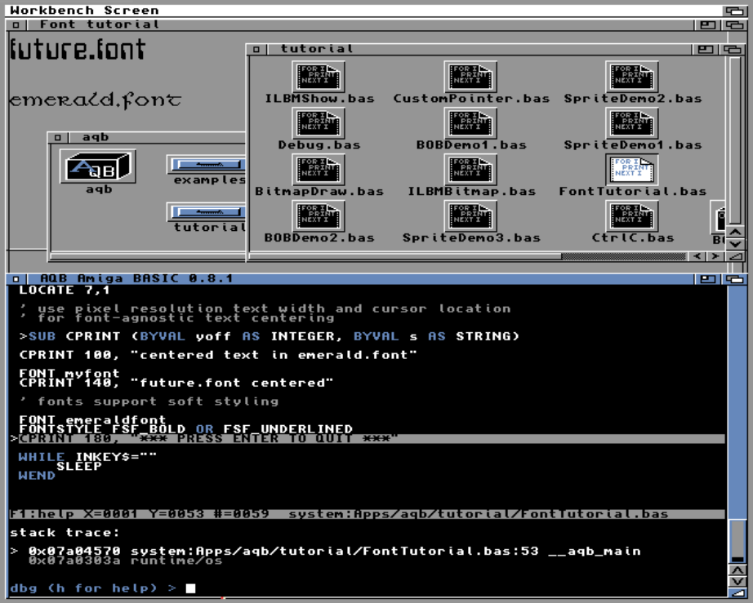Click the runtime/os stack trace entry

125,561
